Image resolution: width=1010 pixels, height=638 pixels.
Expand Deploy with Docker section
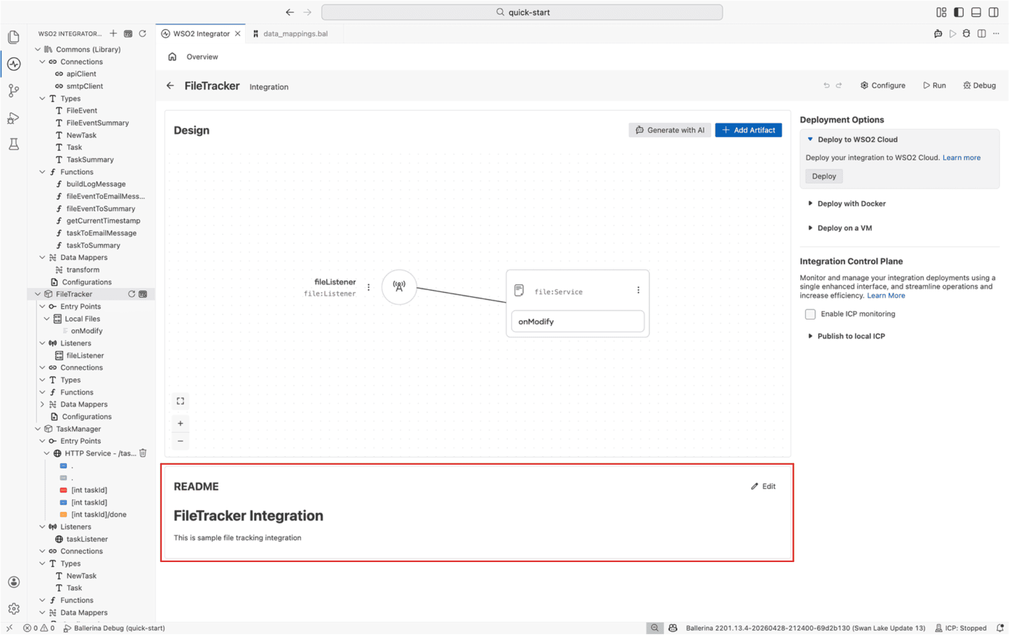pyautogui.click(x=810, y=204)
